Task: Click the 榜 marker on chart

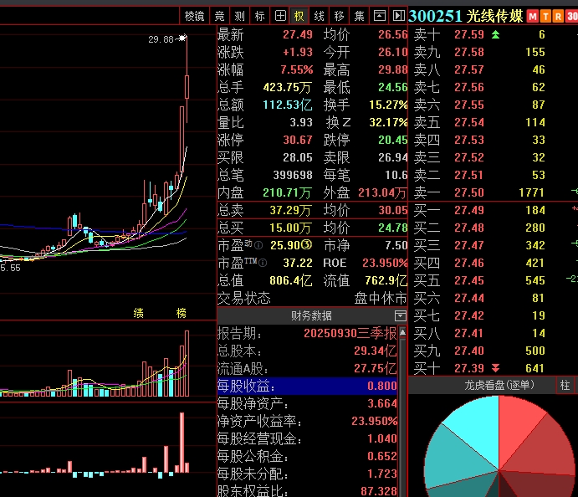Action: (x=182, y=314)
